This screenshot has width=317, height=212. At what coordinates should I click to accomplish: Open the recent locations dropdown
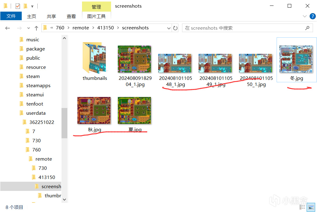pos(28,28)
